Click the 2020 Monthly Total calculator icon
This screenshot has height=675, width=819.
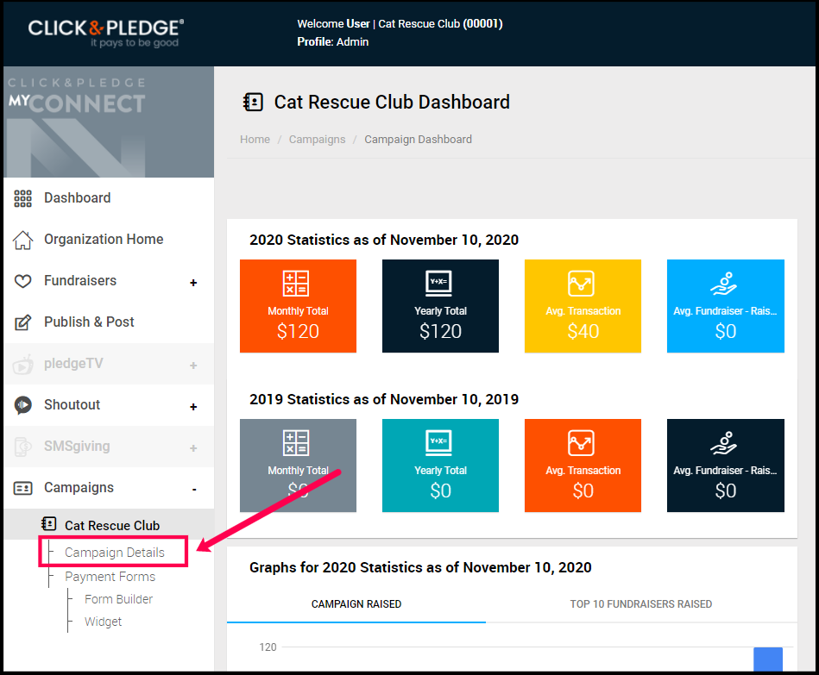click(298, 284)
